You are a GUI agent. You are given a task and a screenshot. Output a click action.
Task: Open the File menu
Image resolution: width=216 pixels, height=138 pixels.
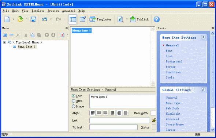click(5, 11)
